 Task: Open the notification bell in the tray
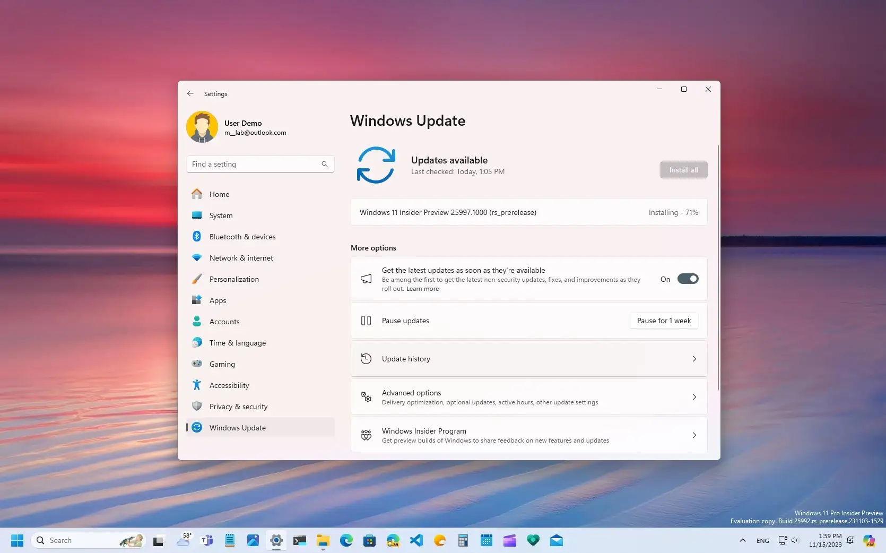tap(850, 540)
